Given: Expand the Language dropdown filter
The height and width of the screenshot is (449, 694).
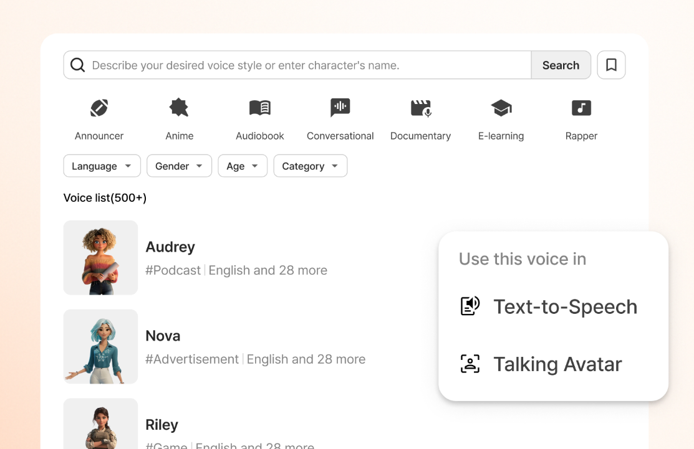Looking at the screenshot, I should click(x=102, y=166).
